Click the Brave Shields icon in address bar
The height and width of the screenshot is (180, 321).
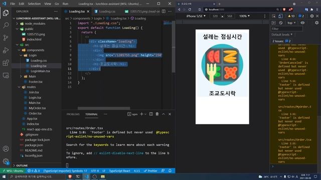(284, 9)
